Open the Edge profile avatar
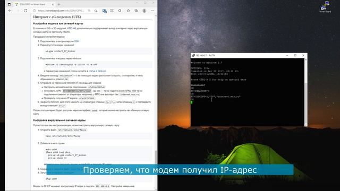 point(144,11)
